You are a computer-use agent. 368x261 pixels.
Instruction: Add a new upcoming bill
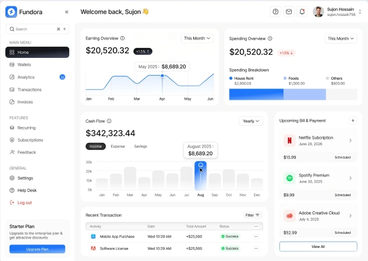click(353, 120)
